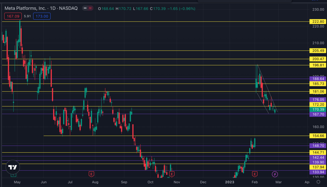
Task: Click the purple lightning event icon near Mar
Action: (275, 174)
